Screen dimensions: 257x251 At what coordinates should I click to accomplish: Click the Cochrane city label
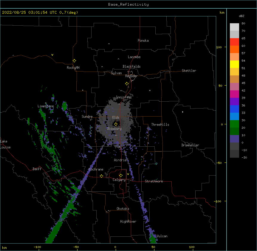click(96, 169)
